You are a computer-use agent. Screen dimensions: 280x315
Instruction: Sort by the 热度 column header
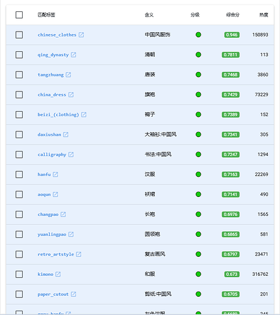click(264, 15)
